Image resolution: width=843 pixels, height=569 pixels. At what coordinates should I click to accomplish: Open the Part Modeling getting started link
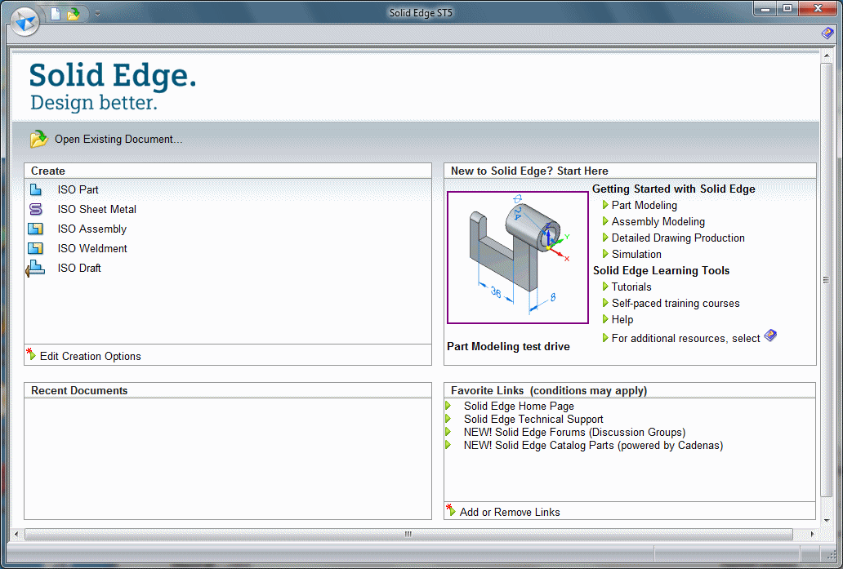[x=644, y=205]
